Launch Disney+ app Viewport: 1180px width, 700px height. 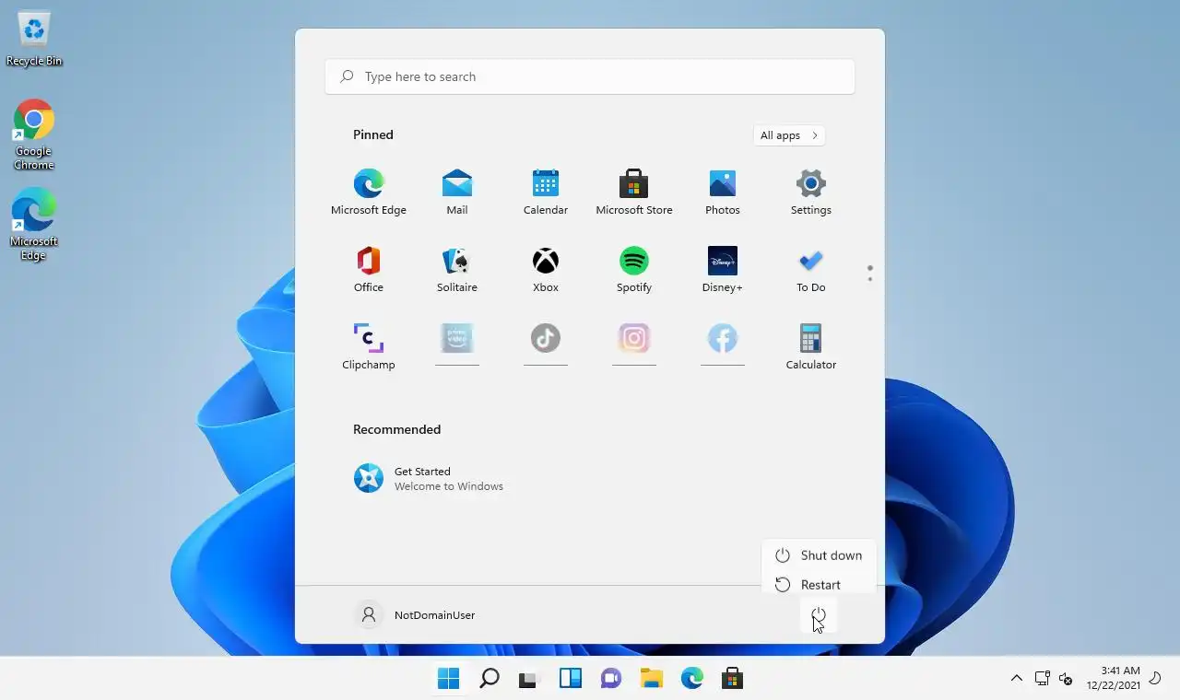point(723,270)
